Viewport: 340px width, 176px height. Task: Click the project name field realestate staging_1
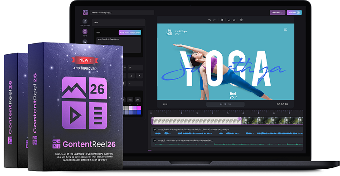coord(122,13)
